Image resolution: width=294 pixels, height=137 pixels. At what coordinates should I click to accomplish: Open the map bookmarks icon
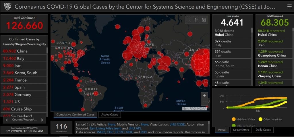[x=189, y=20]
